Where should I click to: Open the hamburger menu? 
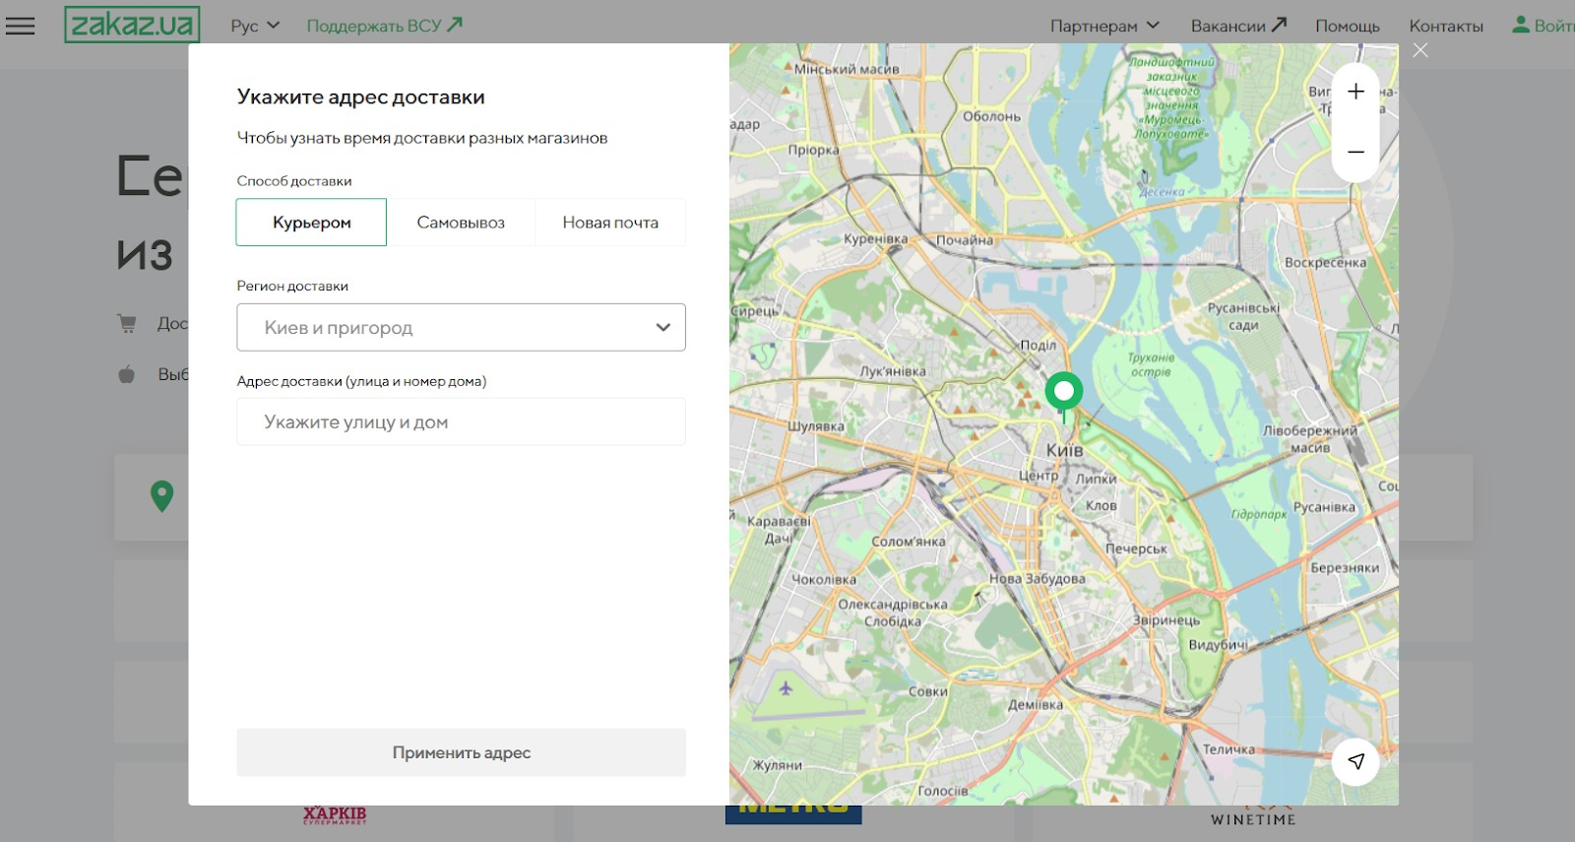[x=20, y=26]
